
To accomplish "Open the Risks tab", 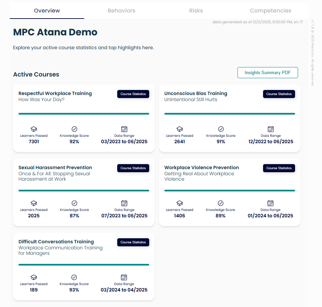I will tap(196, 11).
